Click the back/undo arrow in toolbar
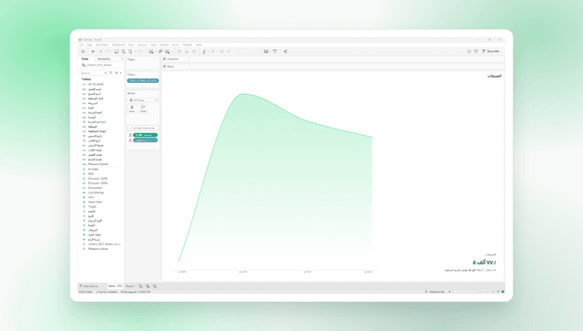583x331 pixels. pyautogui.click(x=93, y=51)
